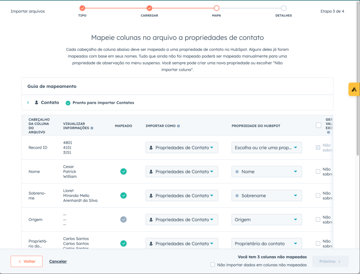Viewport: 360px width, 274px height.
Task: Click the contact person icon beside Contato
Action: pos(37,102)
